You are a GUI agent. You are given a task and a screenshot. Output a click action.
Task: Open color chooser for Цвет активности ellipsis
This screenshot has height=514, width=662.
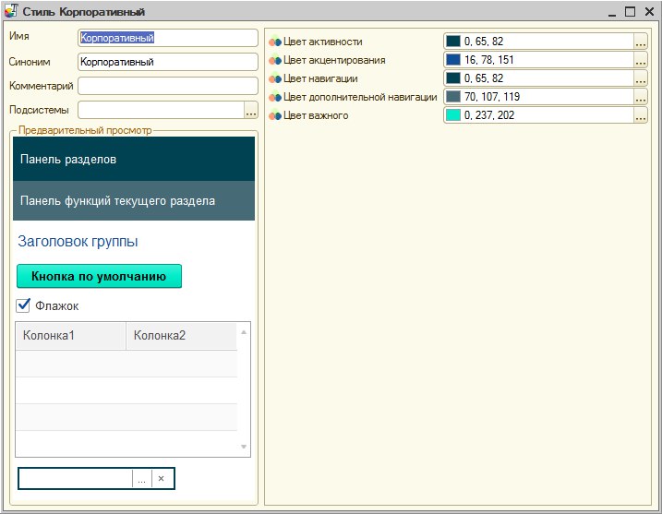[641, 42]
